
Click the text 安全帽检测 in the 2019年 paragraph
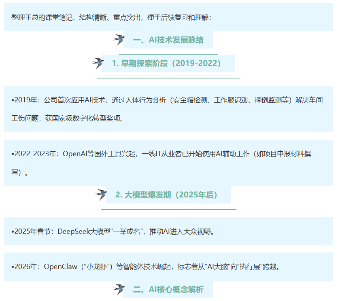pos(190,100)
